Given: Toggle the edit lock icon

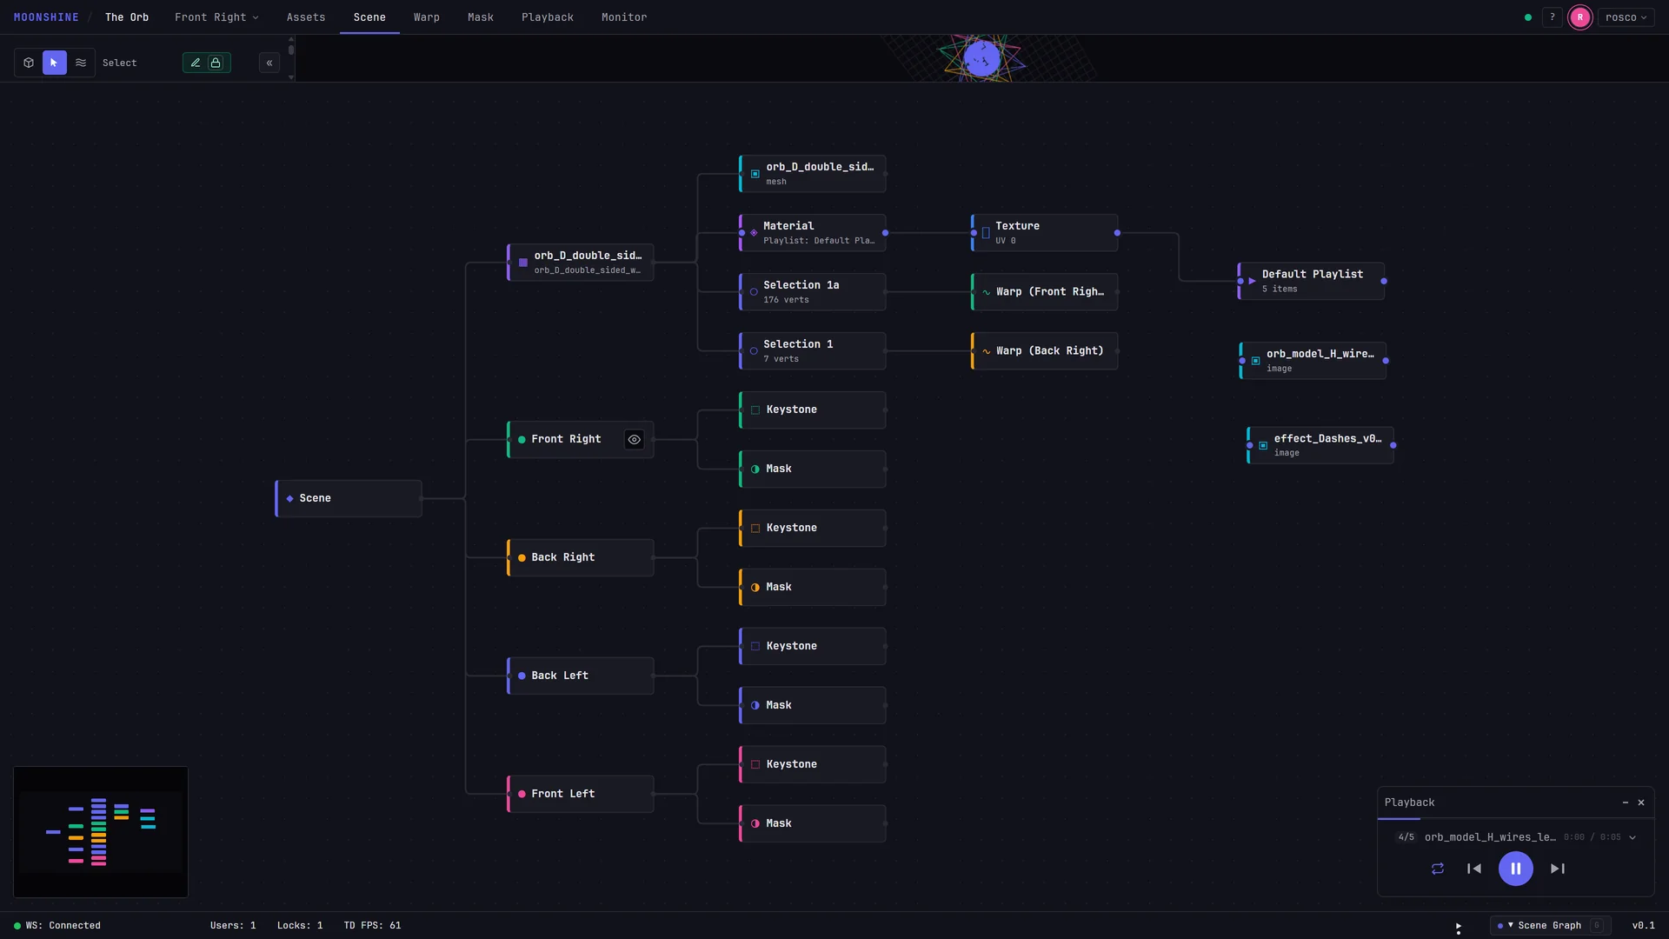Looking at the screenshot, I should tap(216, 63).
